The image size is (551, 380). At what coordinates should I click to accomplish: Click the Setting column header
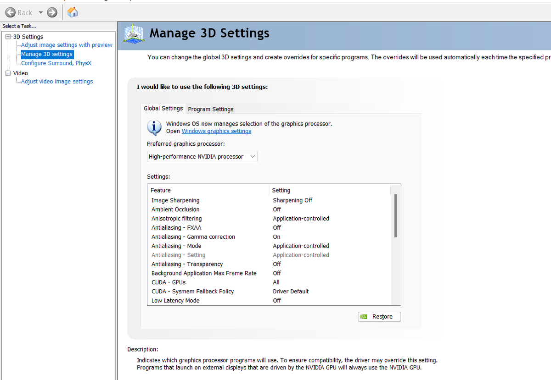[330, 190]
